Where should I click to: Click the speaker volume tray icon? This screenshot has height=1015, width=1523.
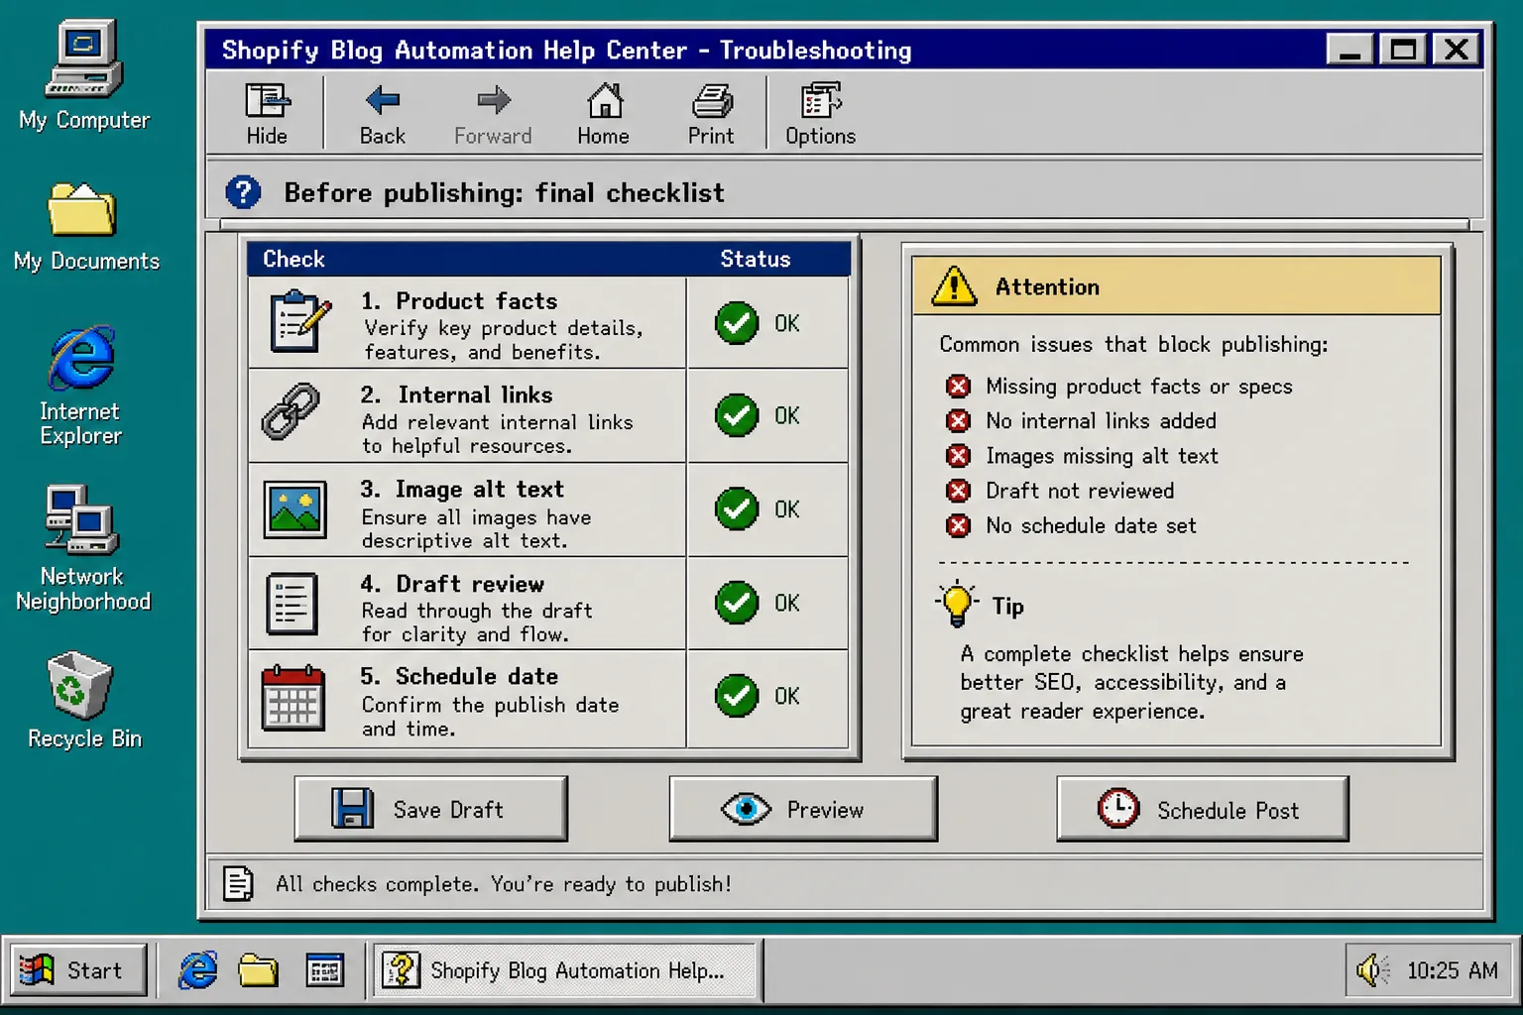(x=1373, y=969)
